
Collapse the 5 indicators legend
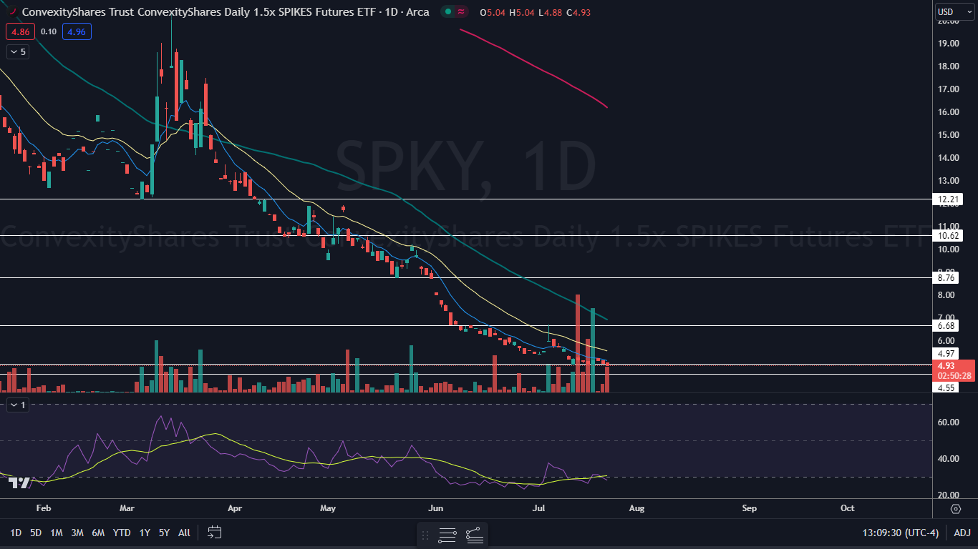(x=18, y=51)
